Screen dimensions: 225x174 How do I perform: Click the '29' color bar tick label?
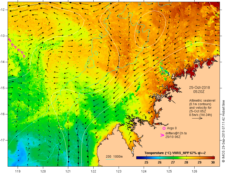point(199,162)
